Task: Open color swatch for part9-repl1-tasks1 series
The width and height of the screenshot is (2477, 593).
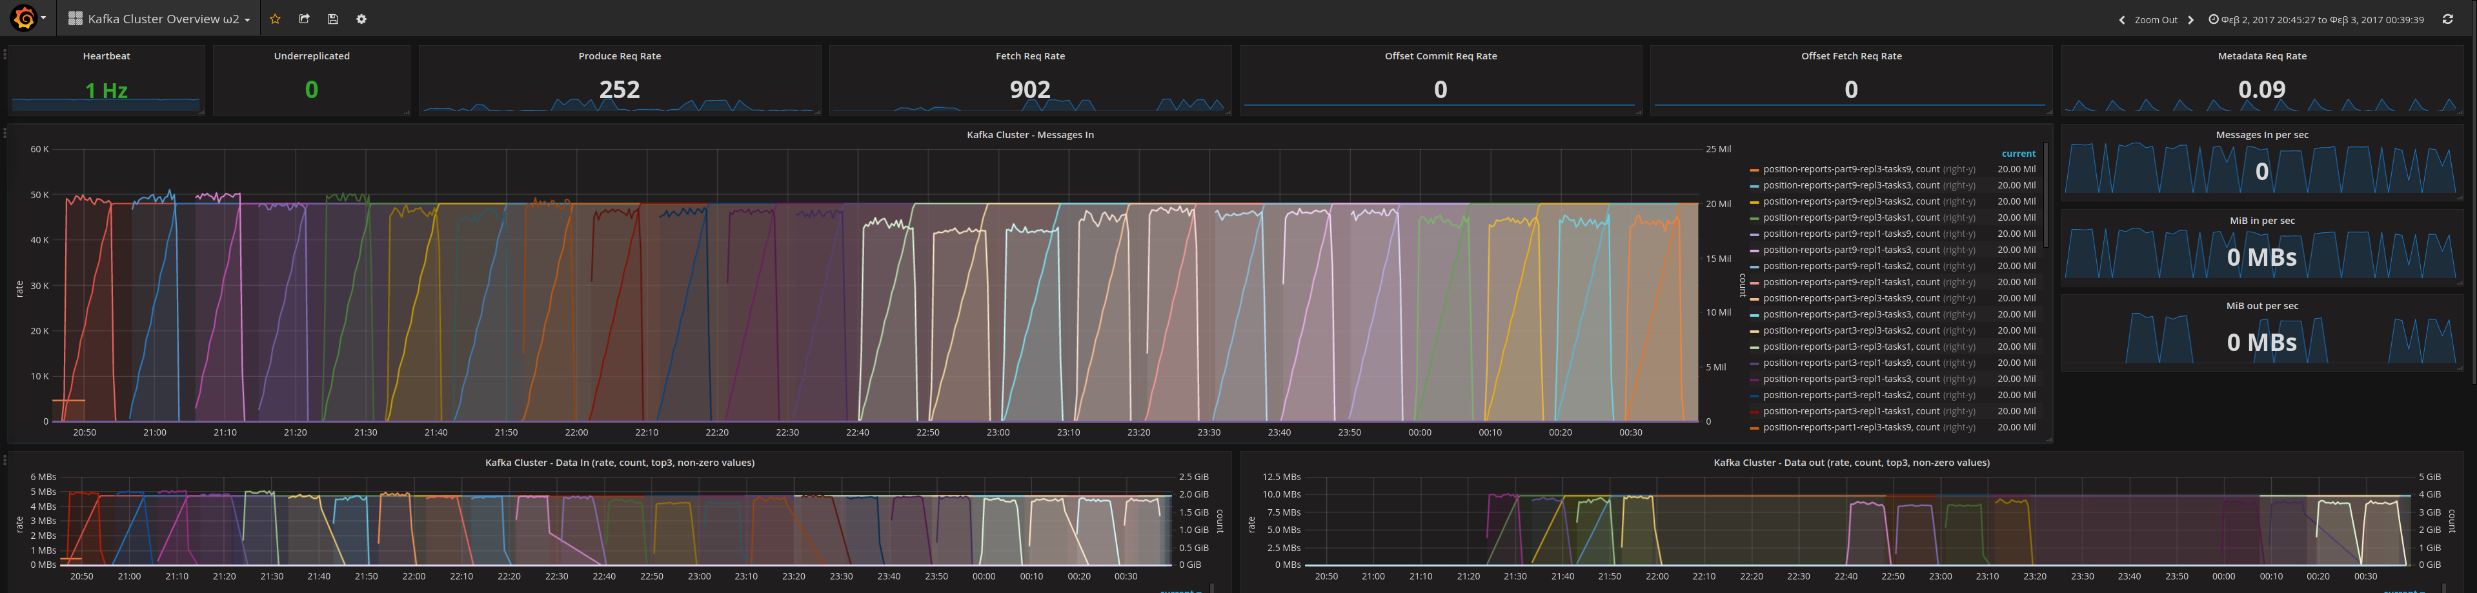Action: pyautogui.click(x=1754, y=283)
